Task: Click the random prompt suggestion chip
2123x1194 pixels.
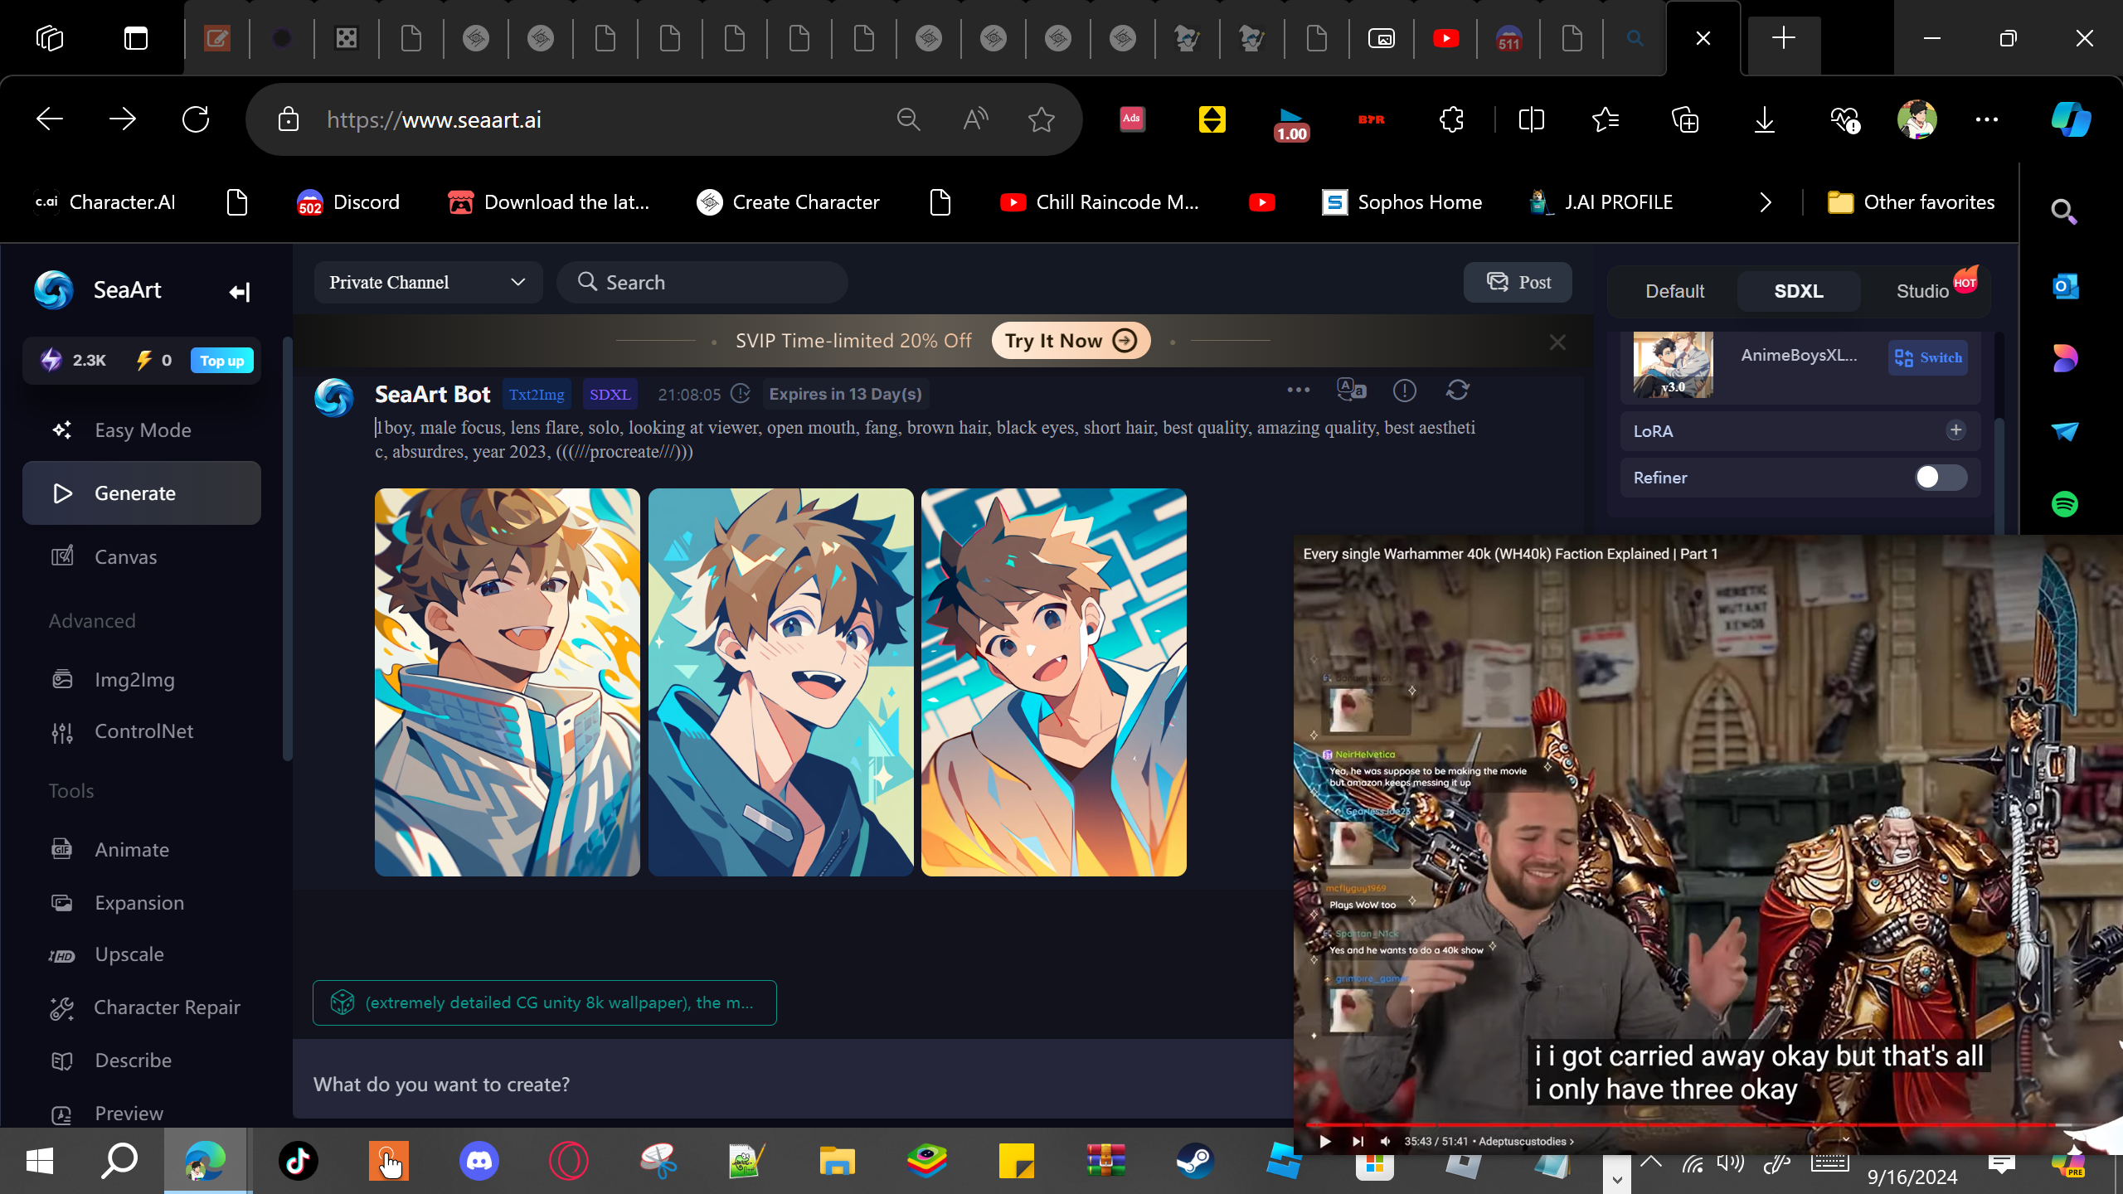Action: pos(545,1003)
